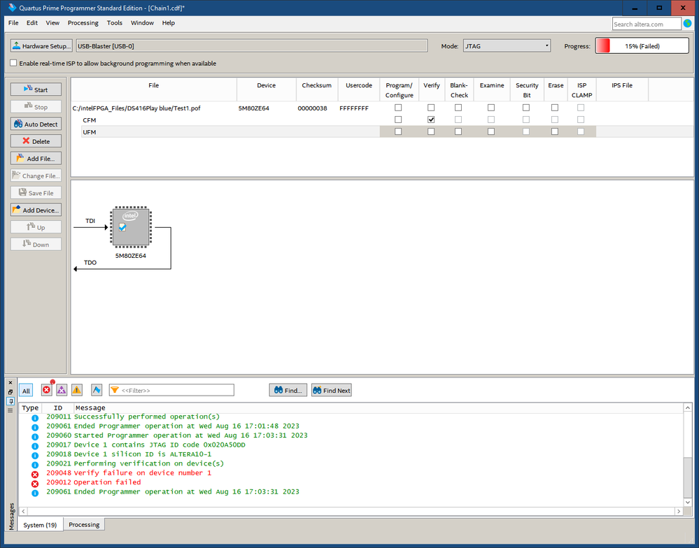Click the message Filter input field

171,391
